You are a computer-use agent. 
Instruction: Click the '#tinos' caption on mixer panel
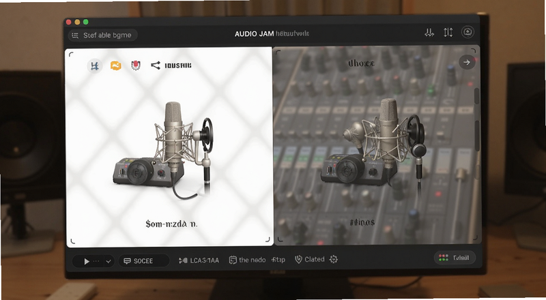[362, 222]
